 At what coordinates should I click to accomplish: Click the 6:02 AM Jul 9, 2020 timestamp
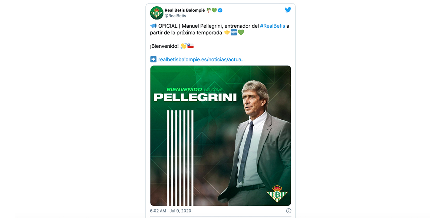click(171, 211)
